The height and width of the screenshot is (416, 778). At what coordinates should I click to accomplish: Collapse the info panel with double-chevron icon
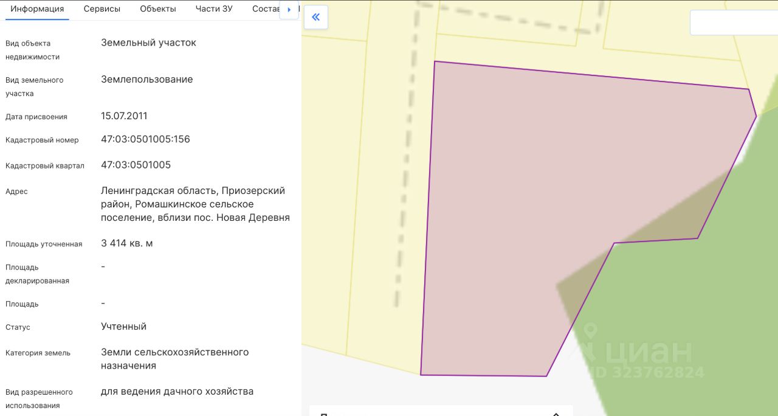[x=315, y=17]
